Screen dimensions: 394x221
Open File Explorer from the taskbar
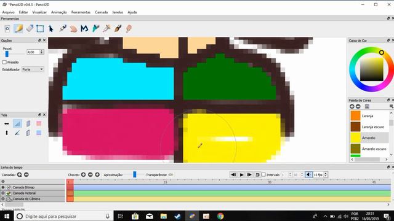tap(164, 216)
